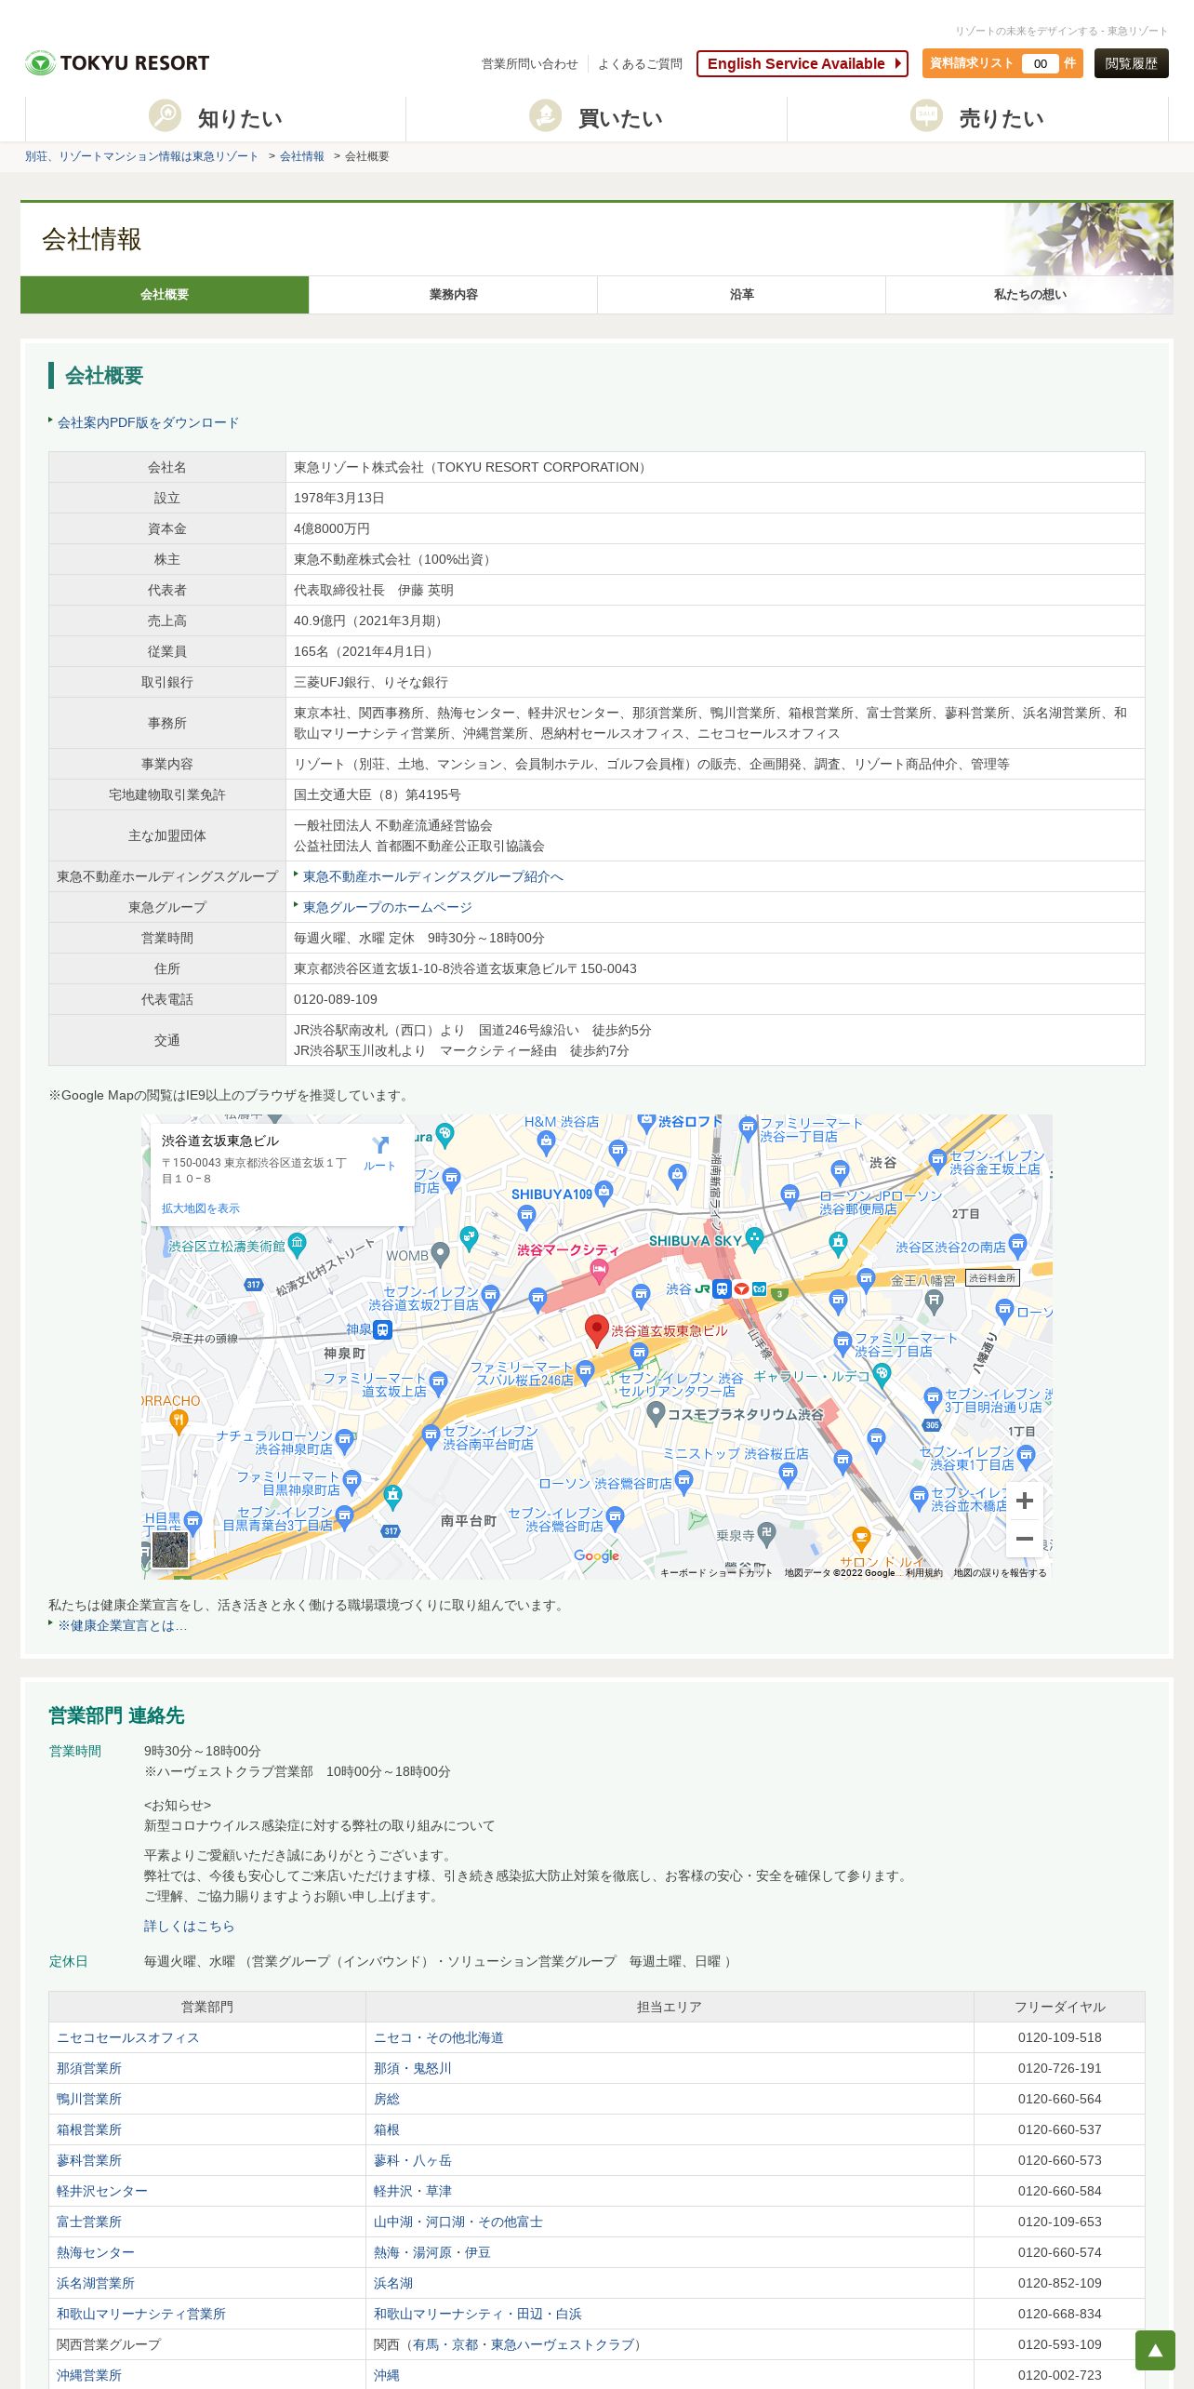Click ニセコ・その他北海道 area link
Screen dimensions: 1194x2389
[439, 2037]
